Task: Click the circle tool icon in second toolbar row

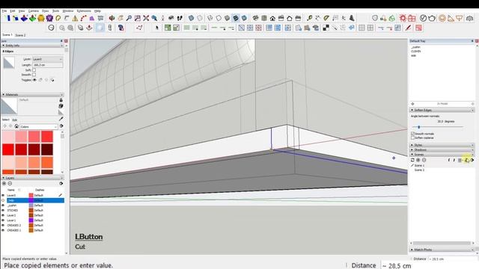Action: tap(52, 28)
